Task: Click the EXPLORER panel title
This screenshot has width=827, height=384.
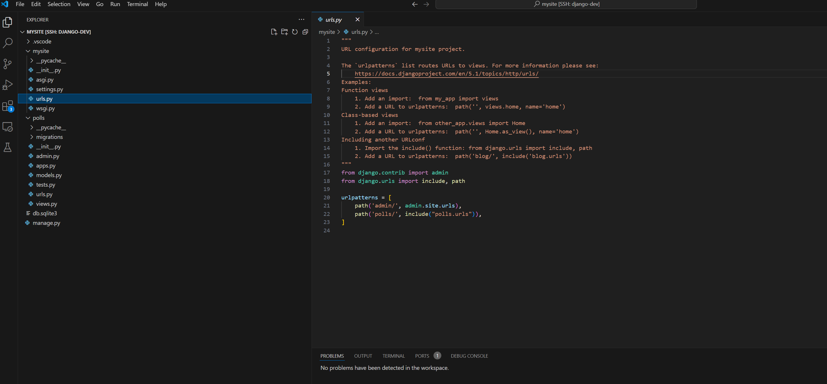Action: (x=37, y=20)
